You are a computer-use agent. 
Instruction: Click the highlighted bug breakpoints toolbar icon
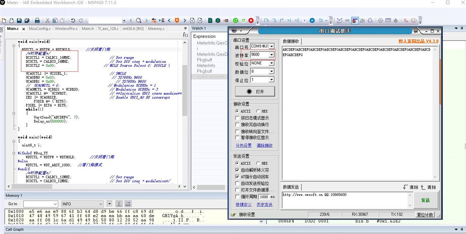click(355, 20)
